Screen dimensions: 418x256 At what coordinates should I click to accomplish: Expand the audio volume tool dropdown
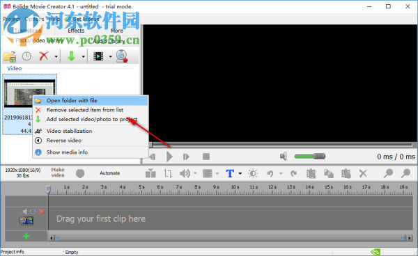point(195,173)
